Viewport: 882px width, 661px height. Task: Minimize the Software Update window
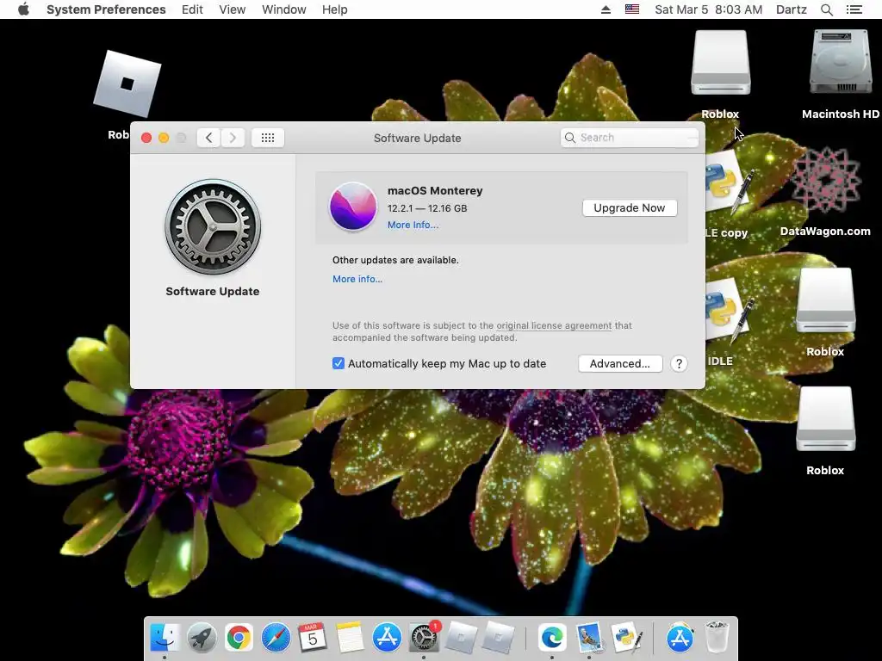pos(164,138)
